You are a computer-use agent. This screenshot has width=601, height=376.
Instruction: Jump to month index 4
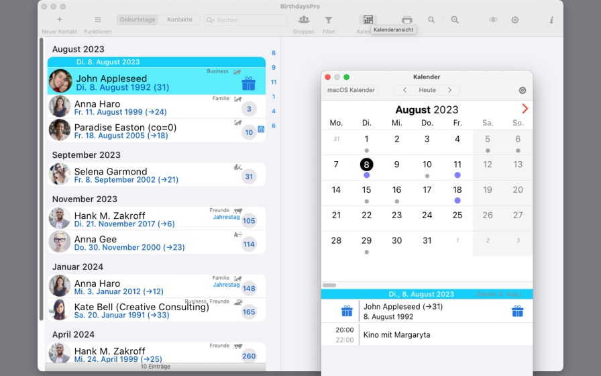coord(274,111)
